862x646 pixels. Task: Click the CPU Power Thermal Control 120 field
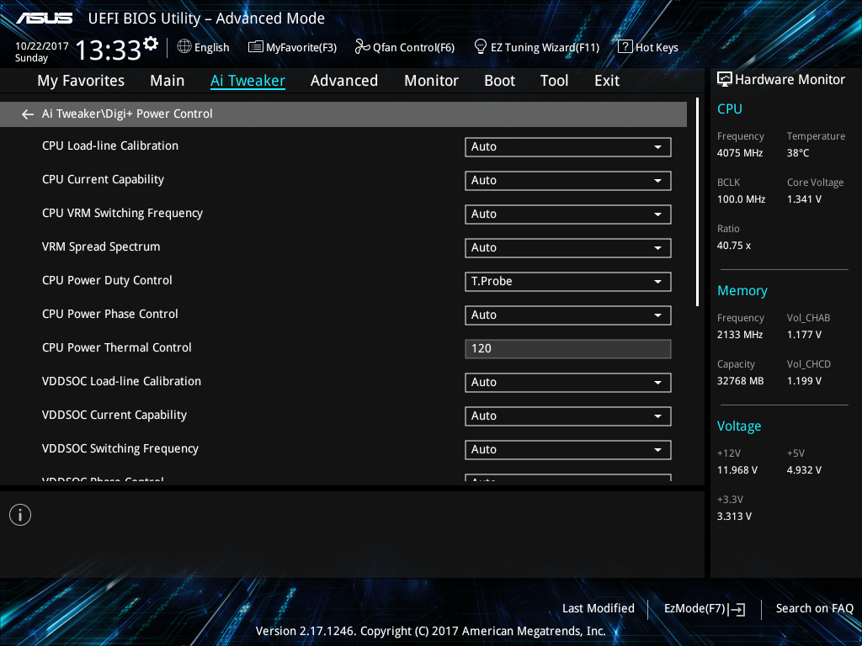click(x=568, y=349)
